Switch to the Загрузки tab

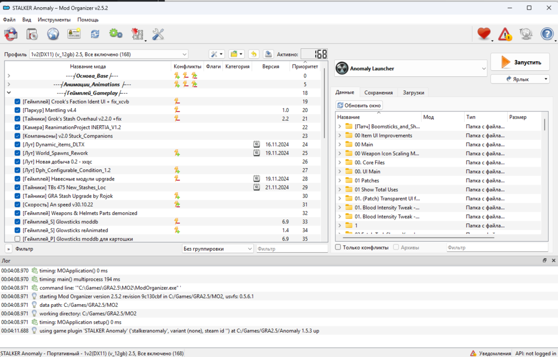413,92
